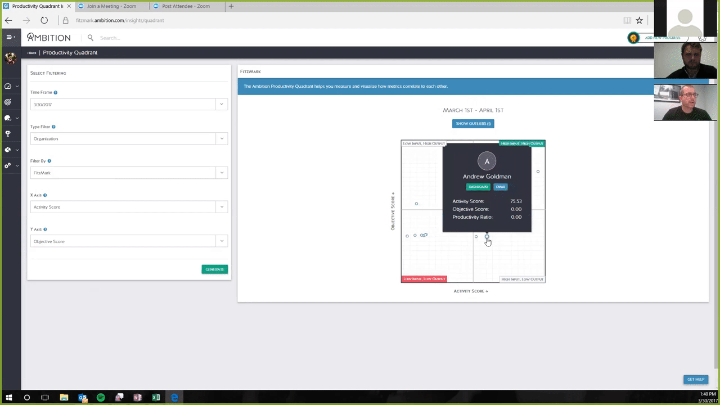The height and width of the screenshot is (405, 720).
Task: Click browser back arrow
Action: point(8,20)
